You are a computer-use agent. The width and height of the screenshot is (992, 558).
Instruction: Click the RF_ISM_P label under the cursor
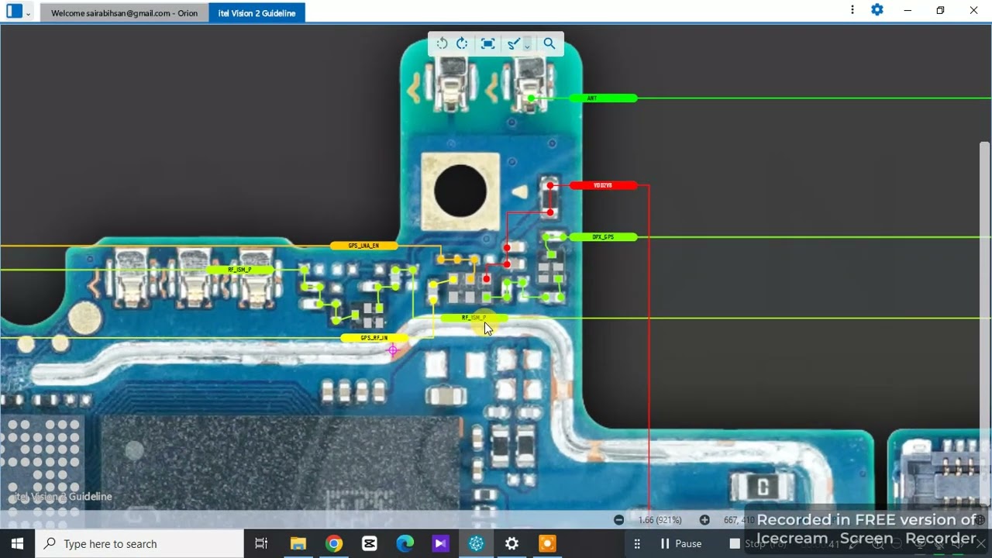[x=474, y=318]
